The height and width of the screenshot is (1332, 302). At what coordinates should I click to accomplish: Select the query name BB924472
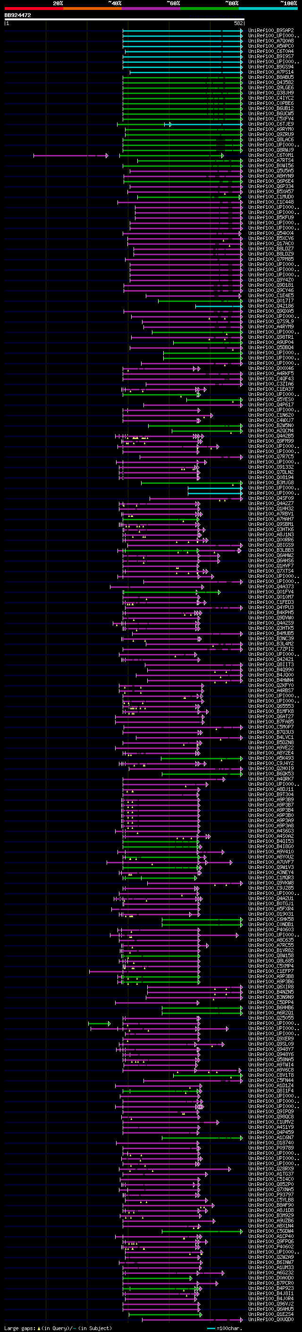point(17,16)
